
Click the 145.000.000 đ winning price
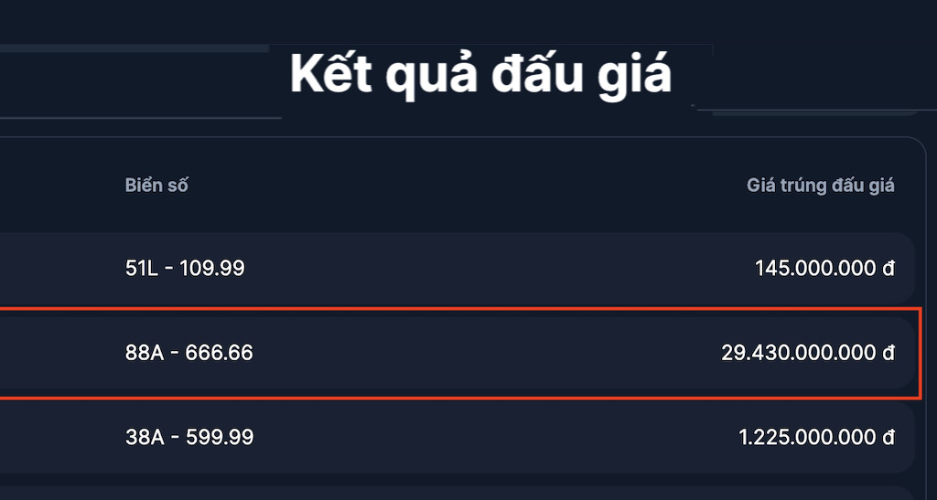(x=816, y=269)
